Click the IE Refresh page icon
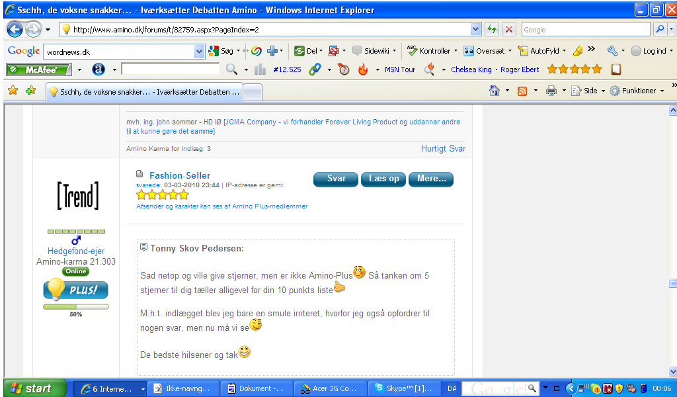Image resolution: width=677 pixels, height=397 pixels. tap(492, 30)
